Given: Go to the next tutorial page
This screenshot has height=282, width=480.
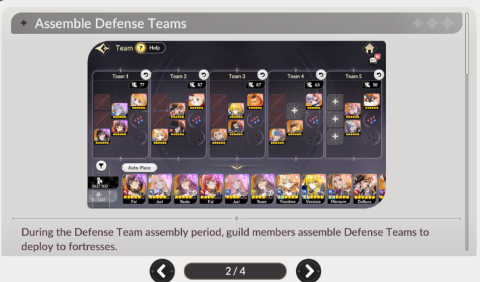Looking at the screenshot, I should (308, 271).
